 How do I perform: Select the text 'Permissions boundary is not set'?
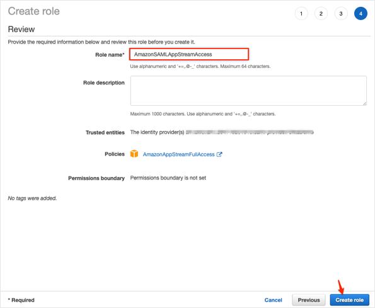[x=168, y=178]
